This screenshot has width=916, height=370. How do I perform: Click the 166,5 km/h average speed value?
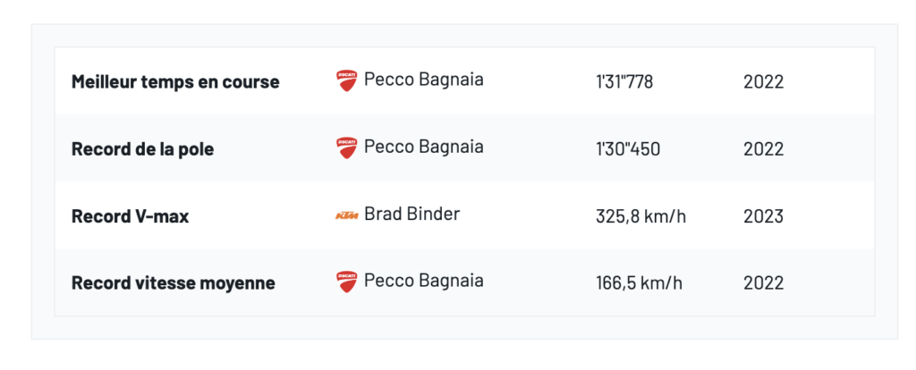tap(639, 283)
